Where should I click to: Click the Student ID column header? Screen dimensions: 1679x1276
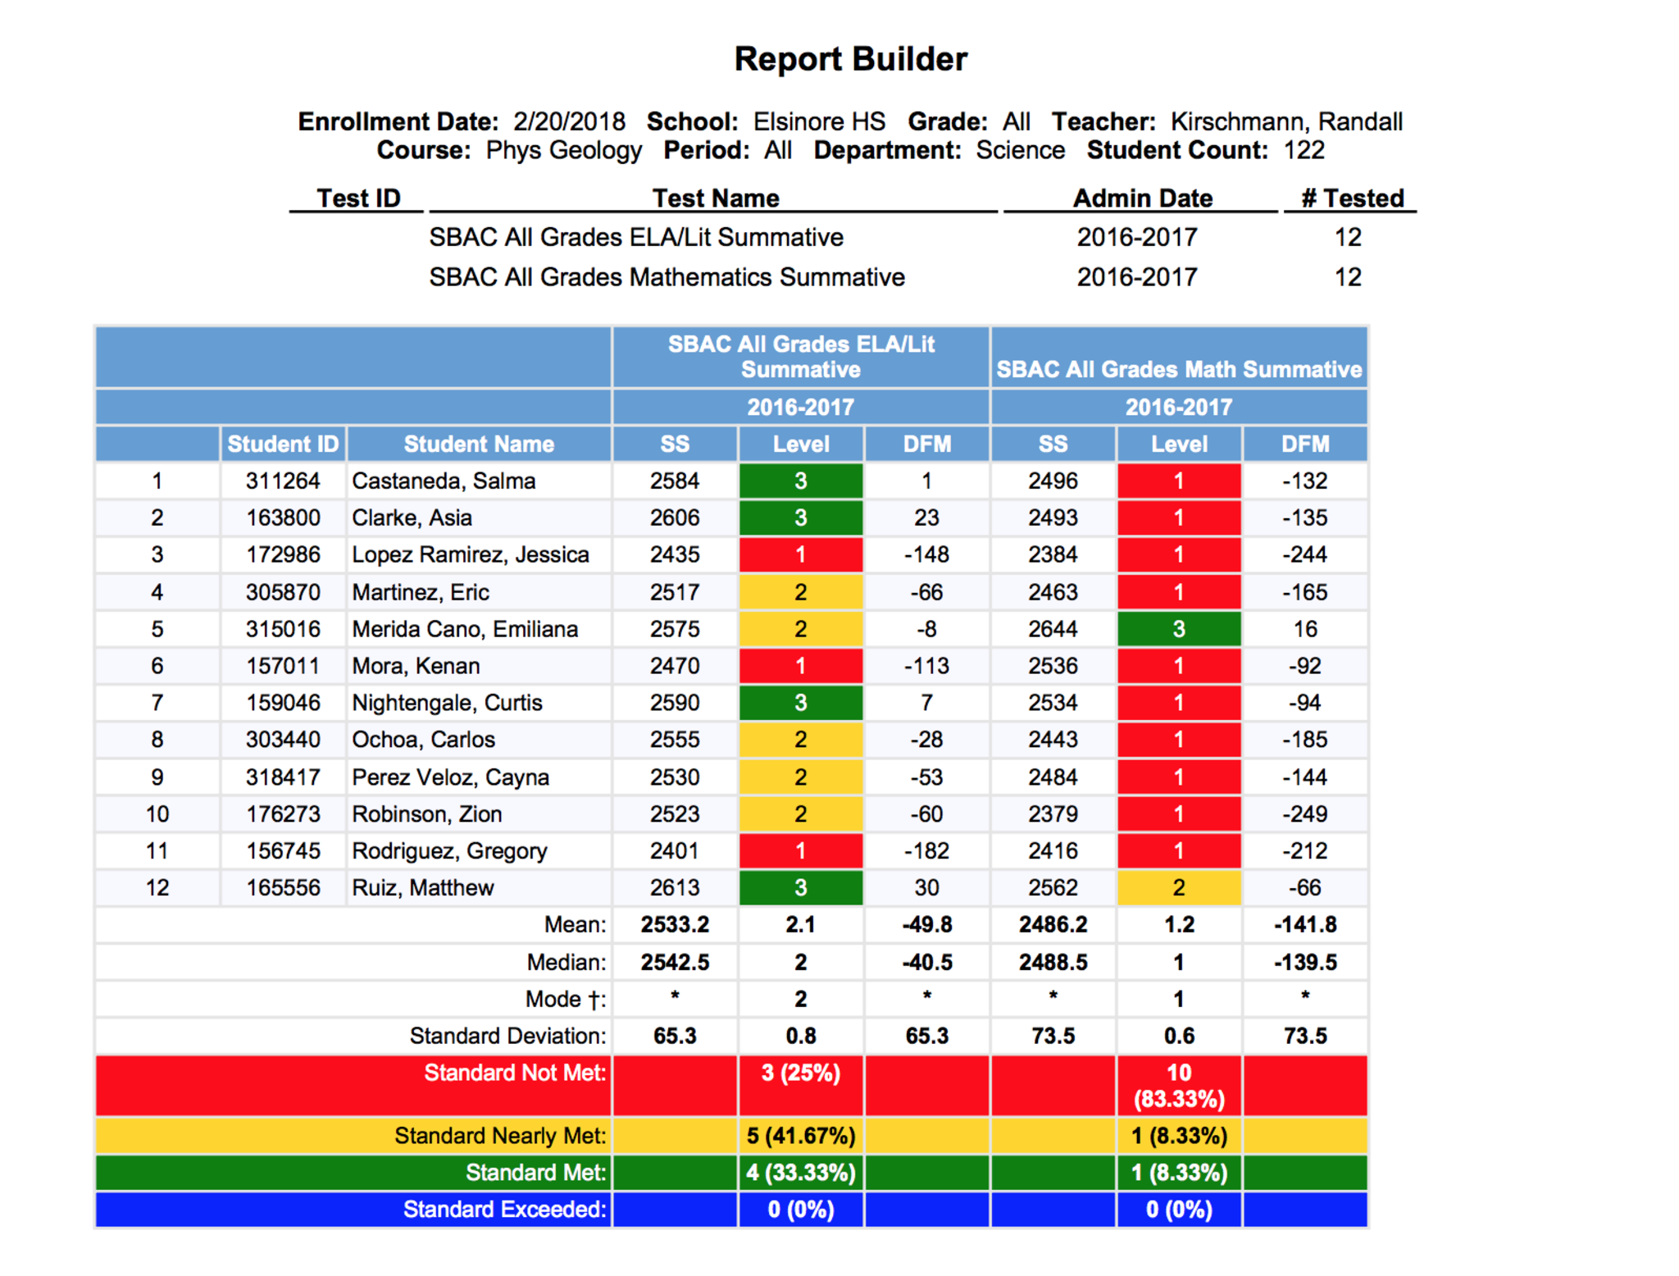point(282,444)
